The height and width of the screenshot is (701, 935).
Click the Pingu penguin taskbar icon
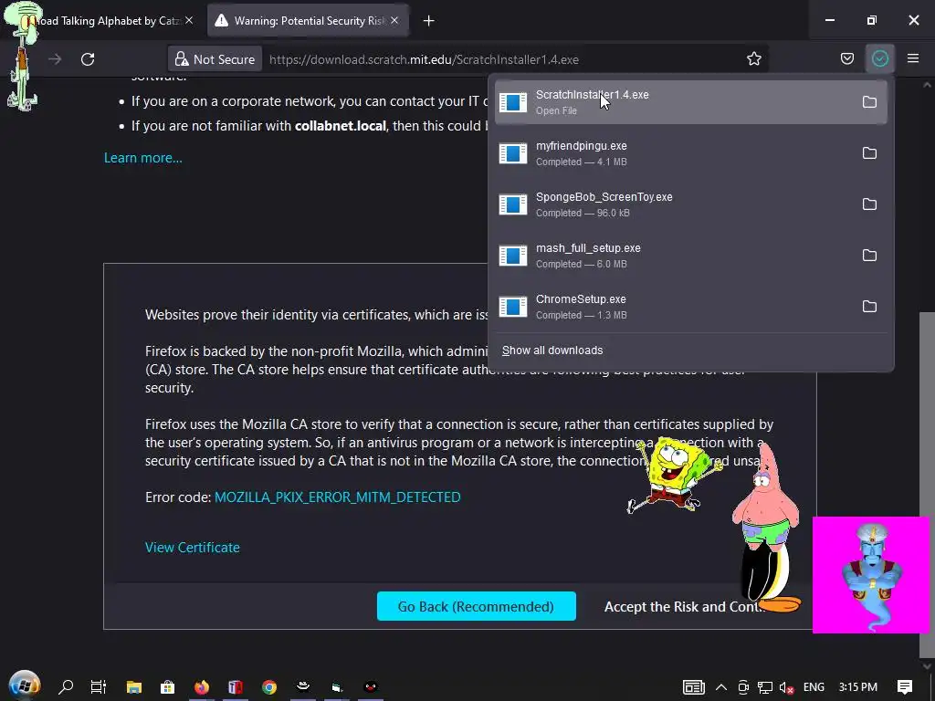(x=371, y=686)
